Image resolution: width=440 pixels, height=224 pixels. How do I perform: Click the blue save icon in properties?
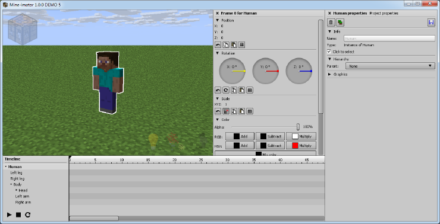(431, 23)
